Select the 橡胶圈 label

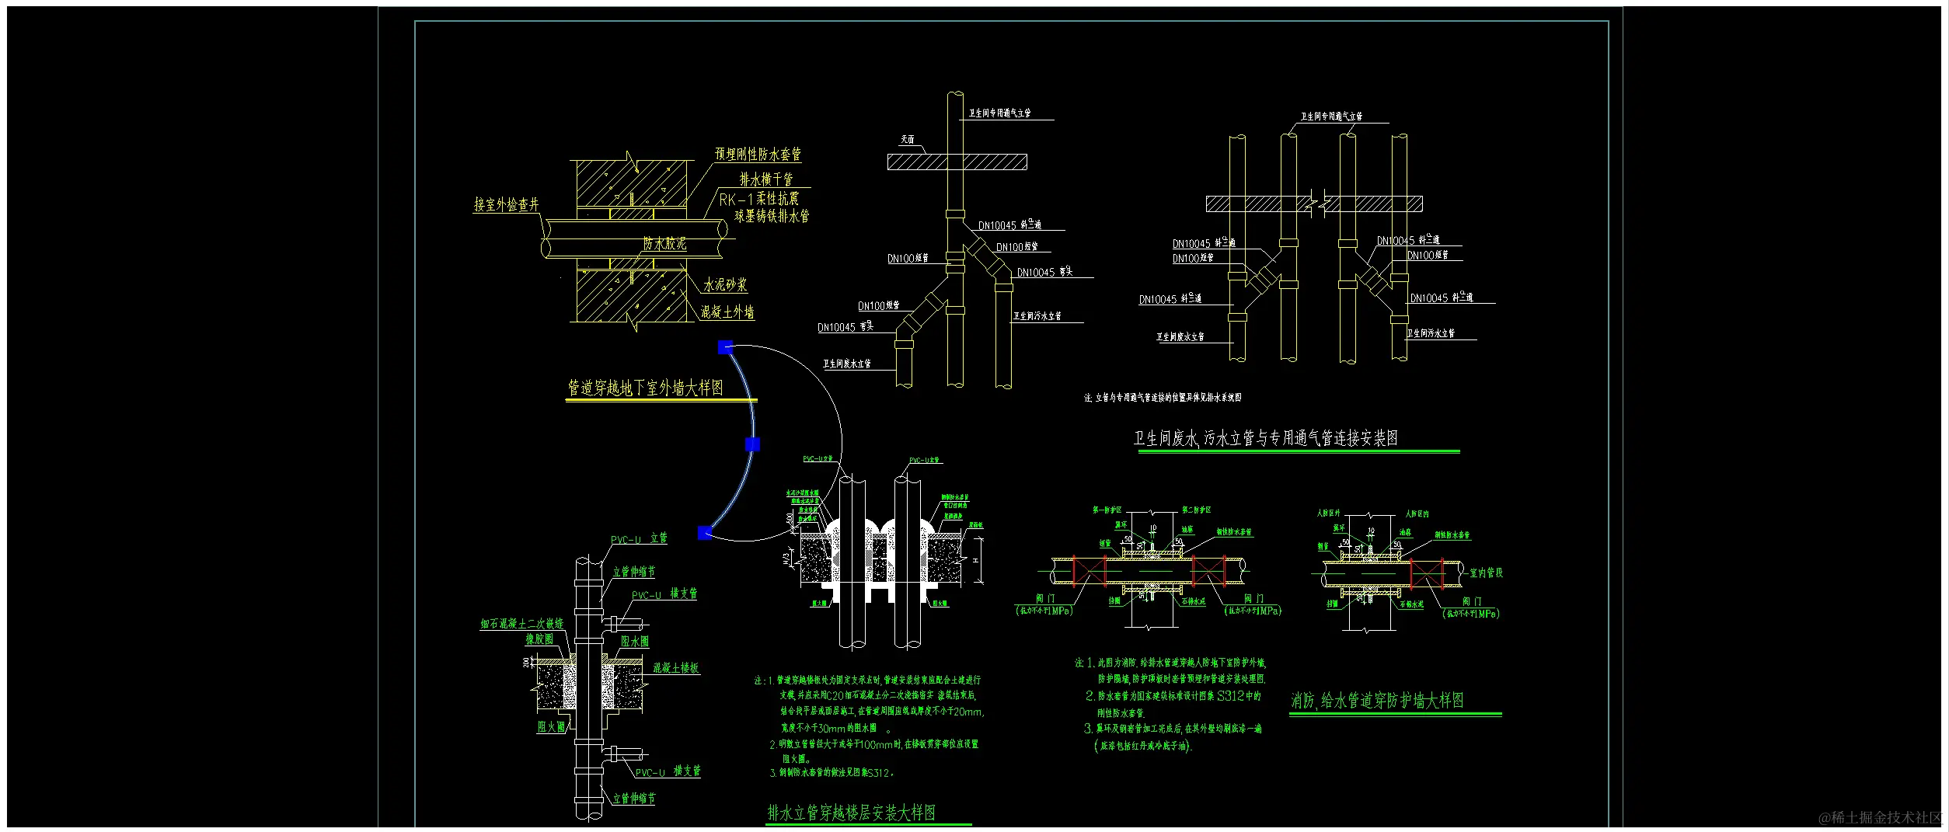click(539, 639)
